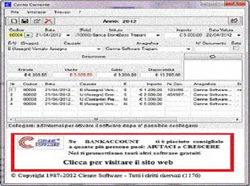The width and height of the screenshot is (250, 186).
Task: Click the new document toolbar icon
Action: coord(14,21)
